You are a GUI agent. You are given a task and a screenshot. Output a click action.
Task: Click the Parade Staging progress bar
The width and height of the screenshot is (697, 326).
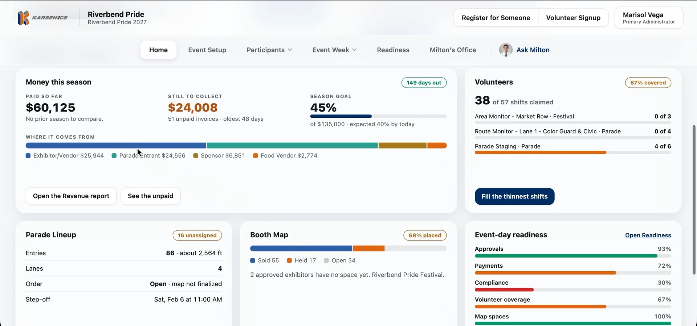point(573,152)
